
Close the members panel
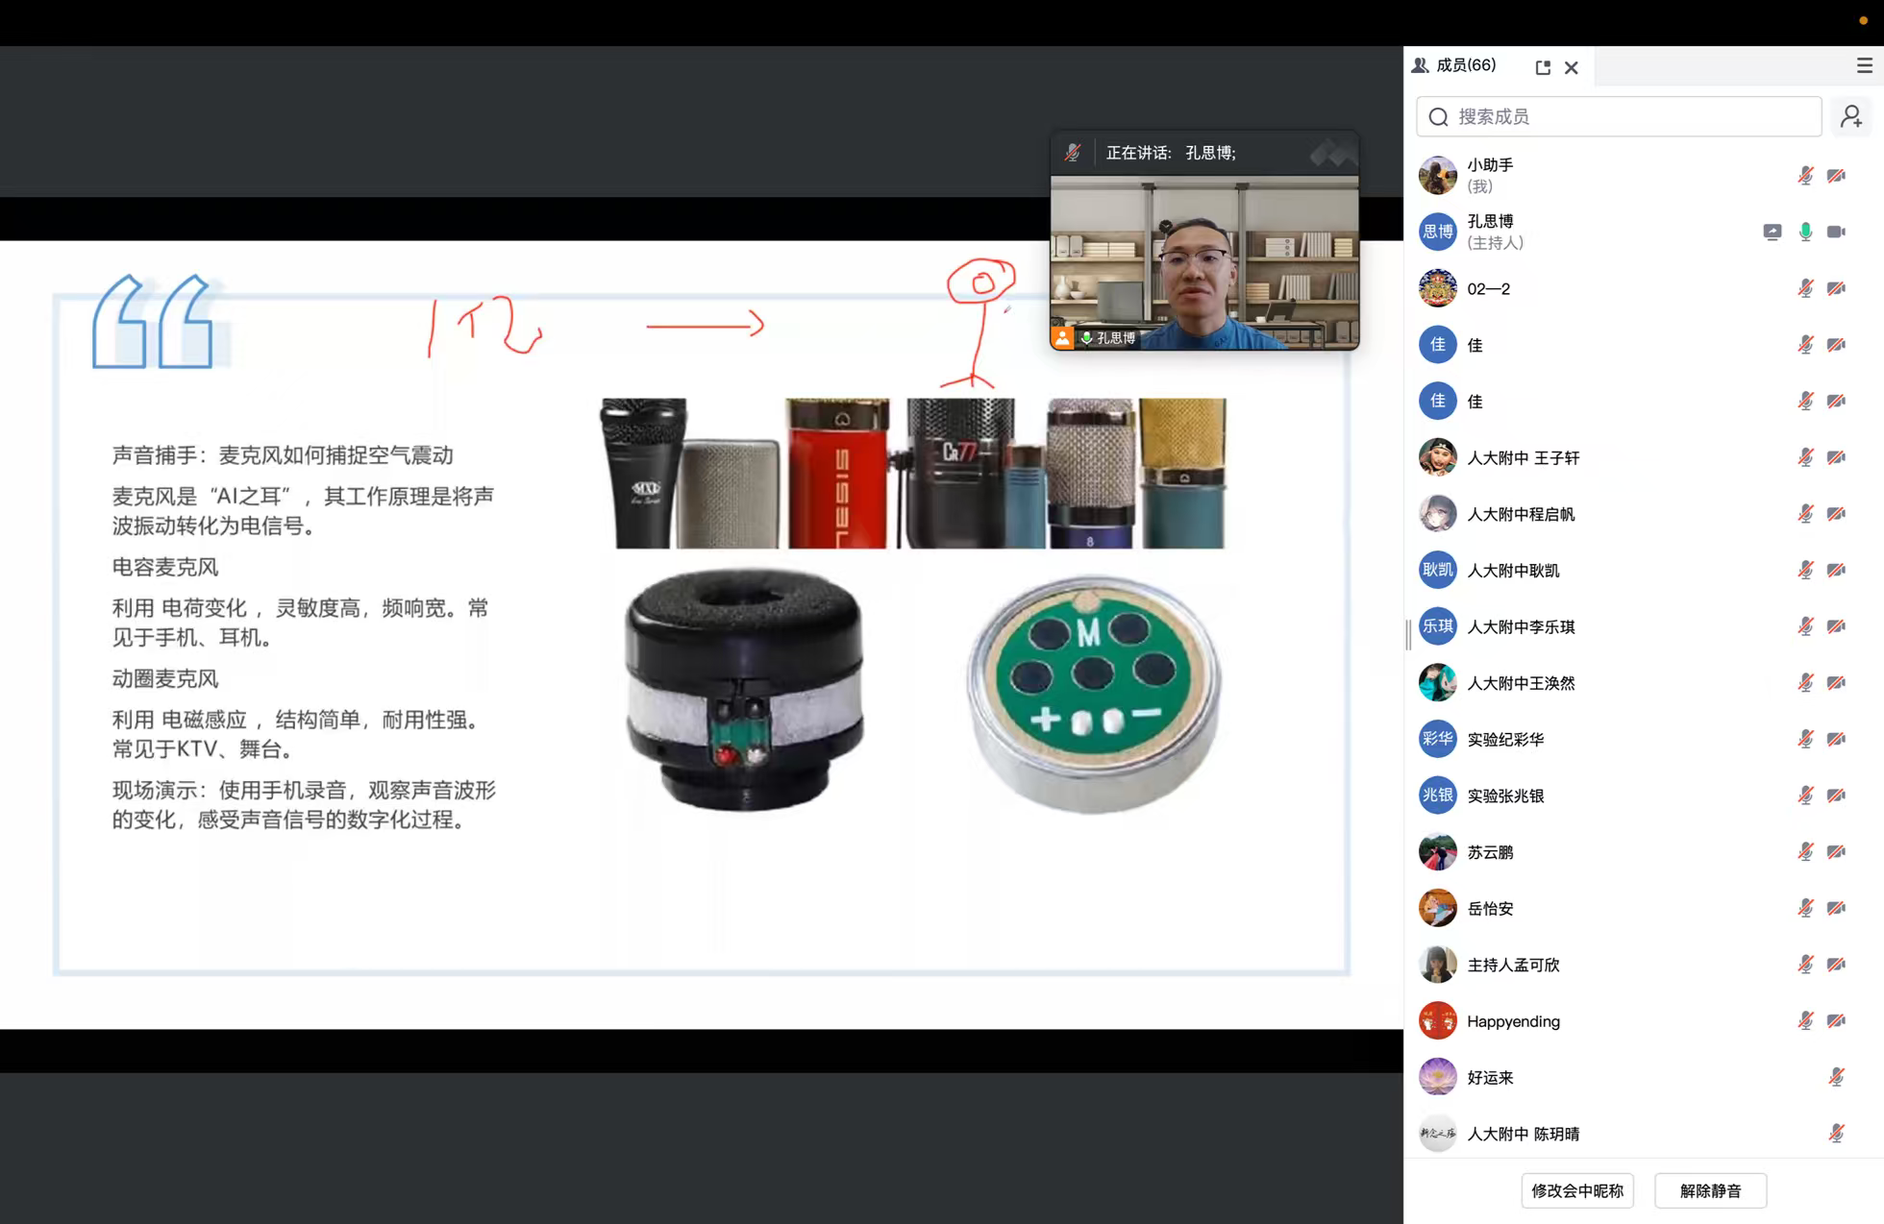[1572, 67]
